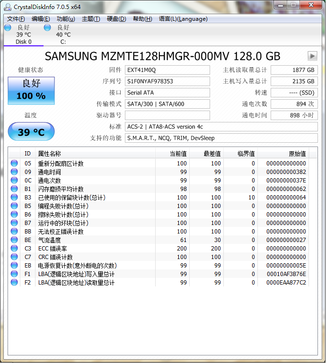Open the 硬盘(D) menu

(116, 19)
